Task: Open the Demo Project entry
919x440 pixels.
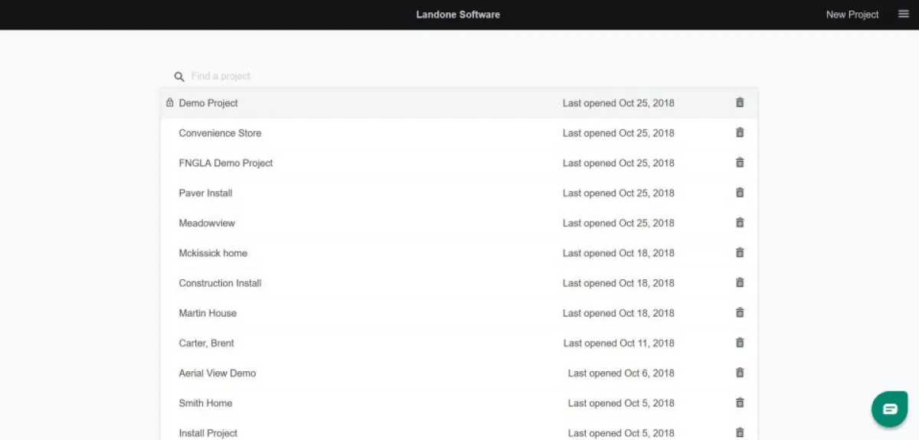Action: pos(208,103)
